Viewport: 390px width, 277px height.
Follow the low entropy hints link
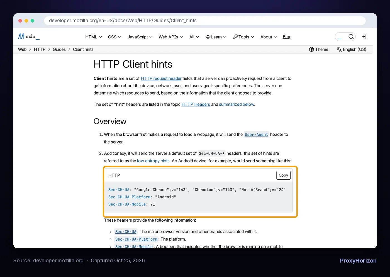[x=153, y=161]
